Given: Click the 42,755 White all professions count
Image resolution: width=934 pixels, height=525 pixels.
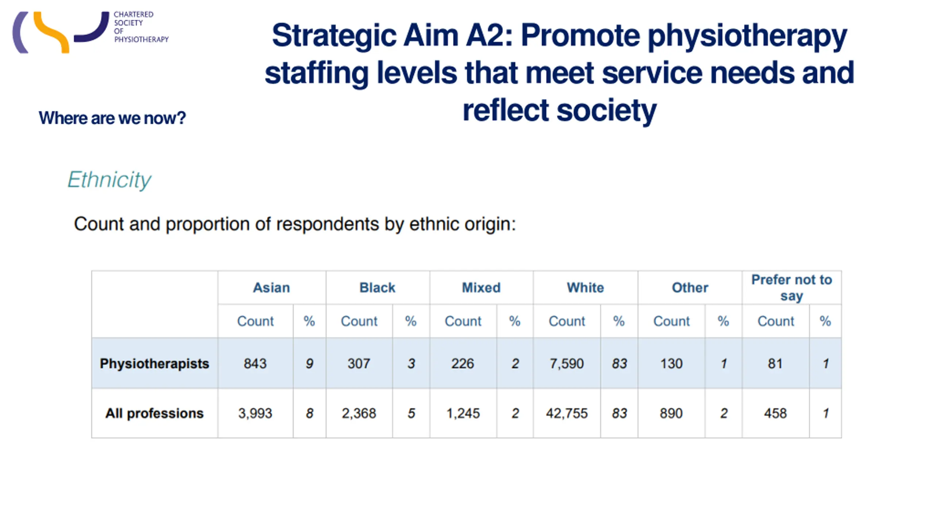Looking at the screenshot, I should tap(567, 413).
